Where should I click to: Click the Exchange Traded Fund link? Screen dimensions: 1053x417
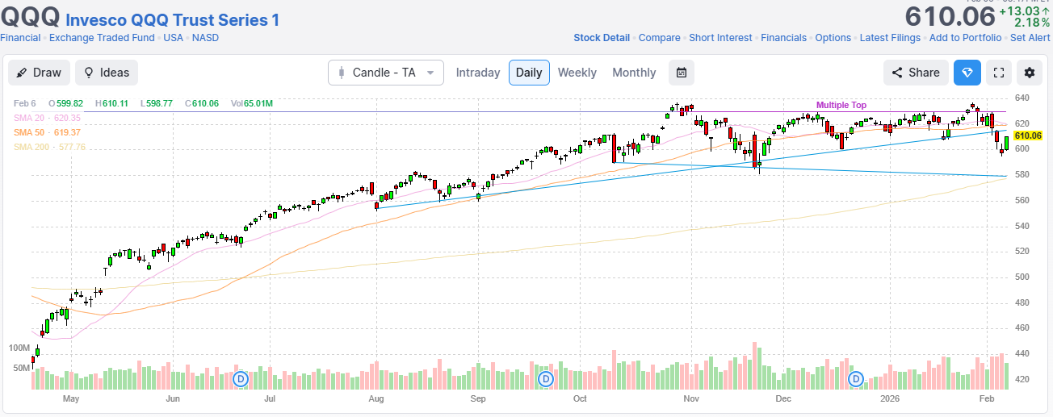(x=104, y=38)
